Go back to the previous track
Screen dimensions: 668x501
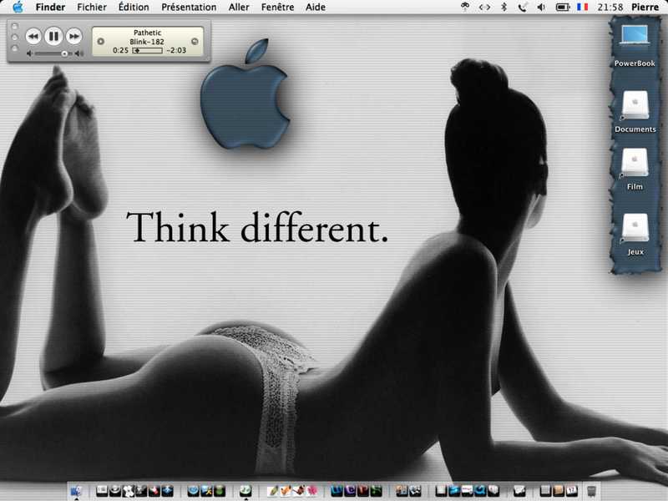(33, 36)
